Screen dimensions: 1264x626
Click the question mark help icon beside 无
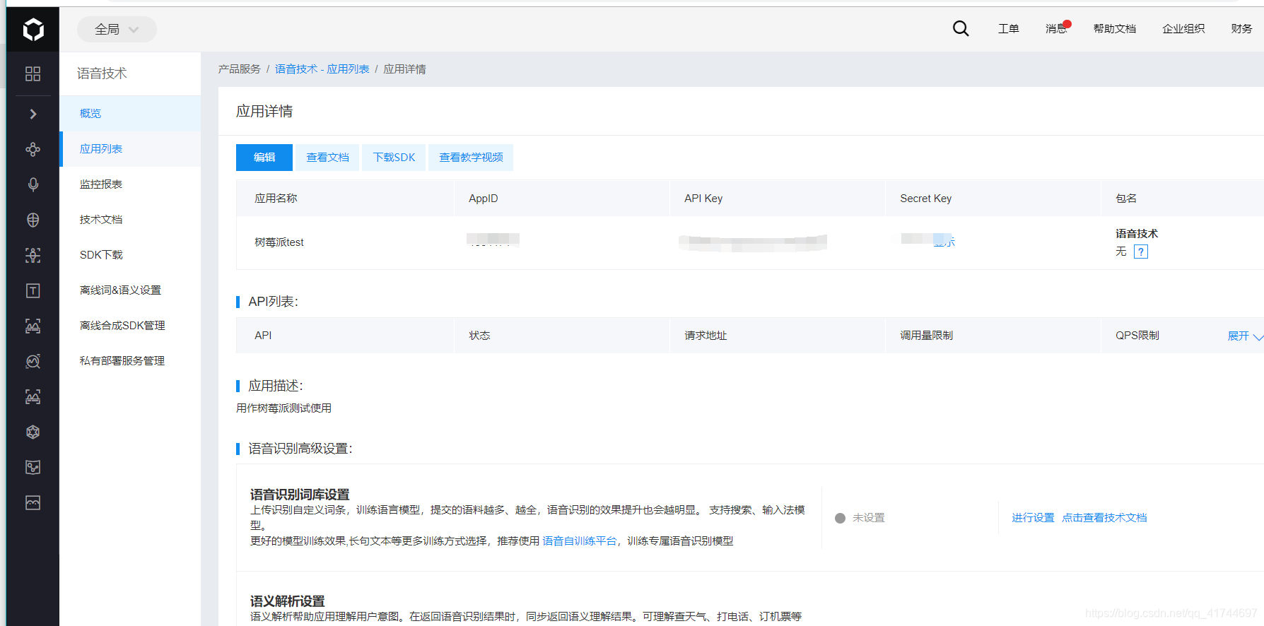point(1140,252)
